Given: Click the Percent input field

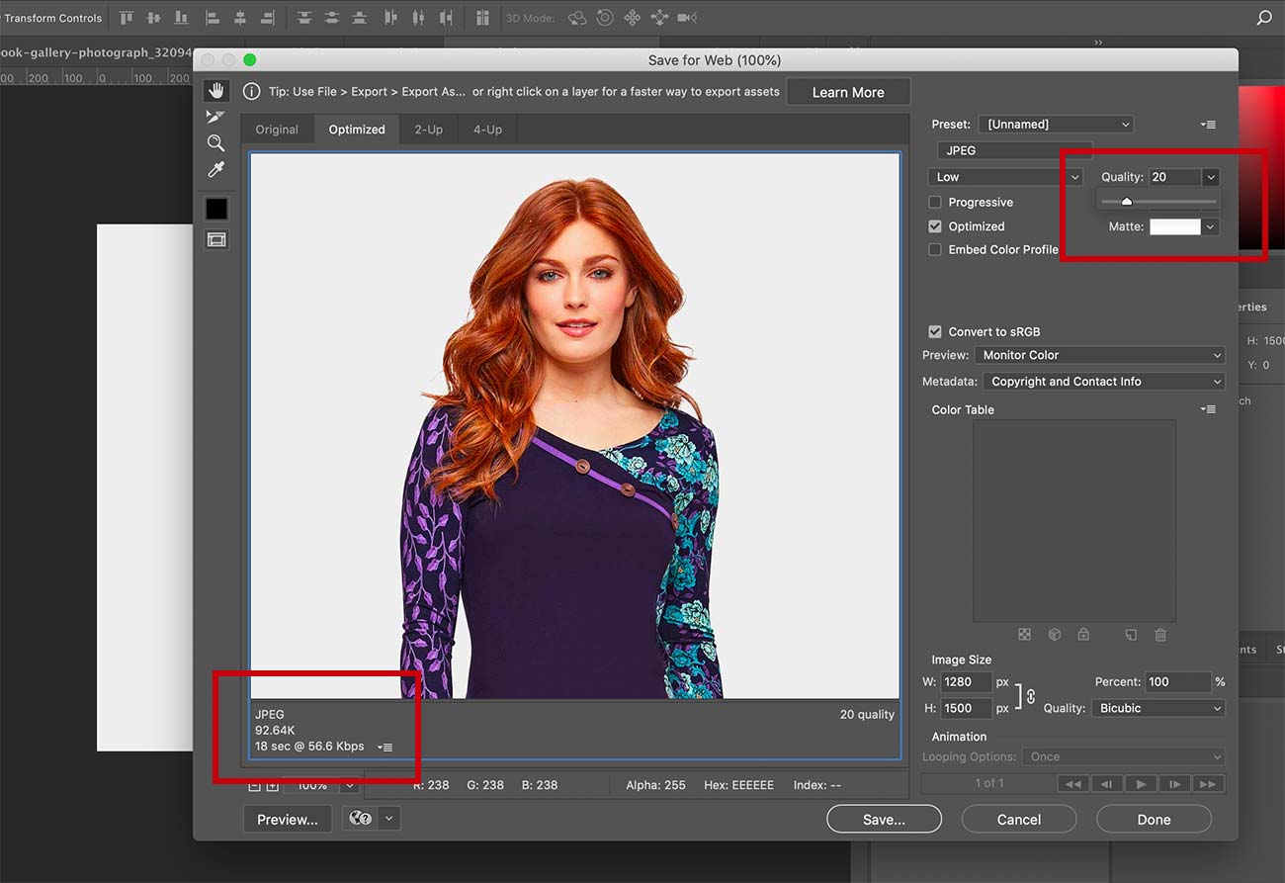Looking at the screenshot, I should tap(1178, 681).
